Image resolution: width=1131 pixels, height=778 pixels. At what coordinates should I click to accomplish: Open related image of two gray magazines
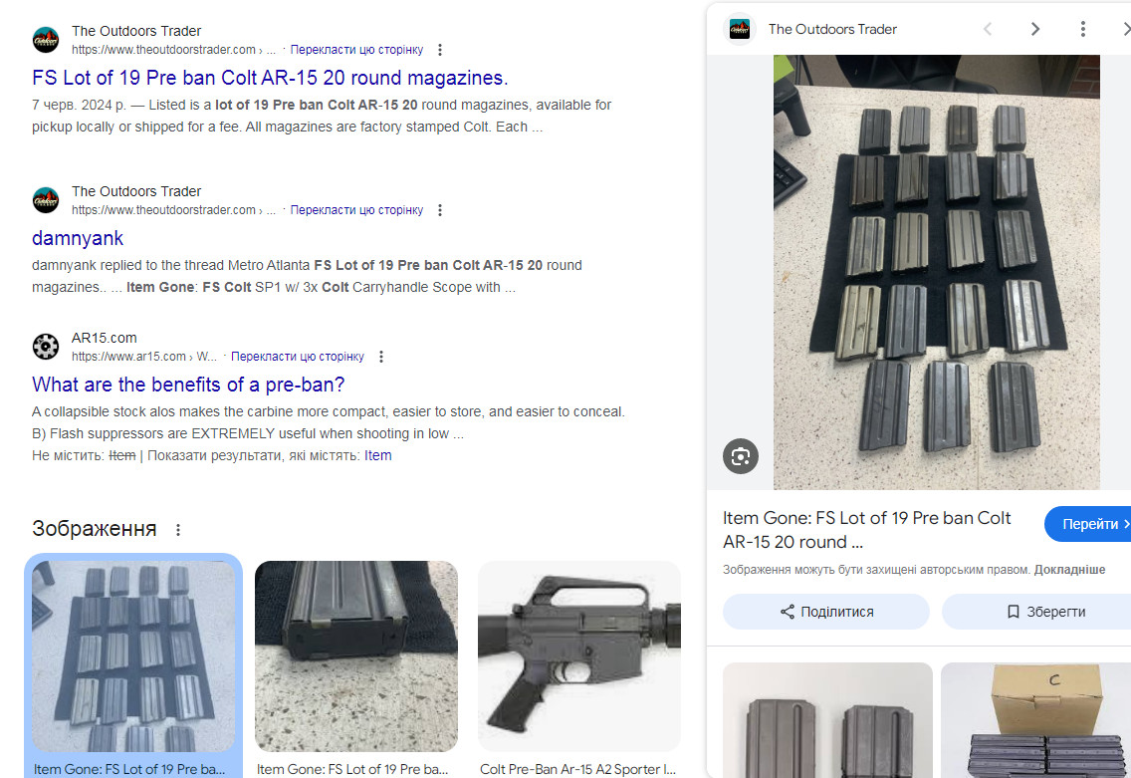click(827, 720)
